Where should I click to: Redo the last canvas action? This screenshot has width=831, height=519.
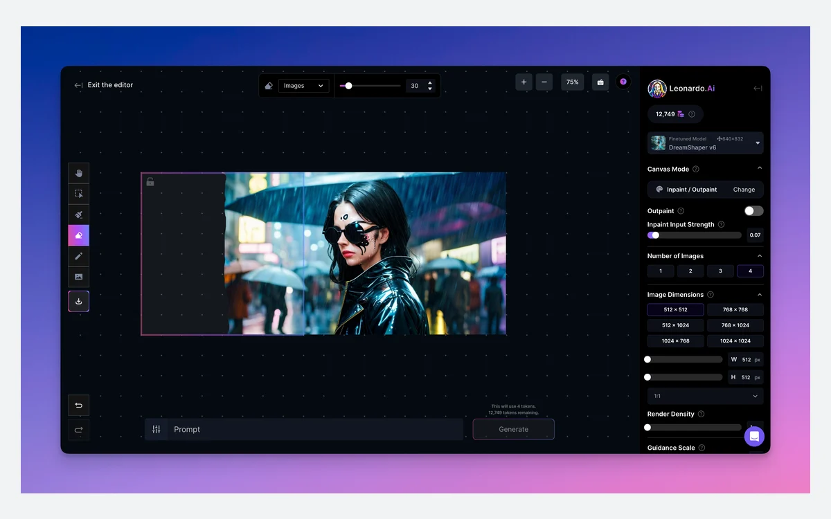point(78,430)
